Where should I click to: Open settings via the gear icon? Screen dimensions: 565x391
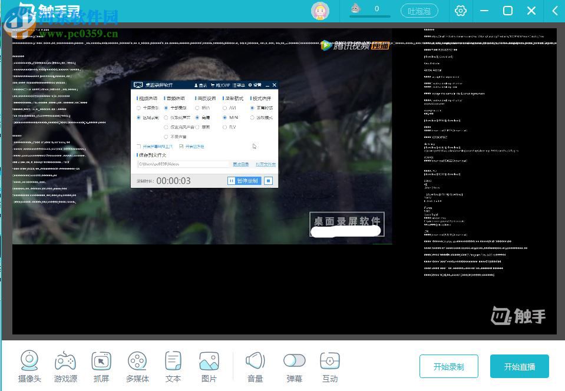461,11
